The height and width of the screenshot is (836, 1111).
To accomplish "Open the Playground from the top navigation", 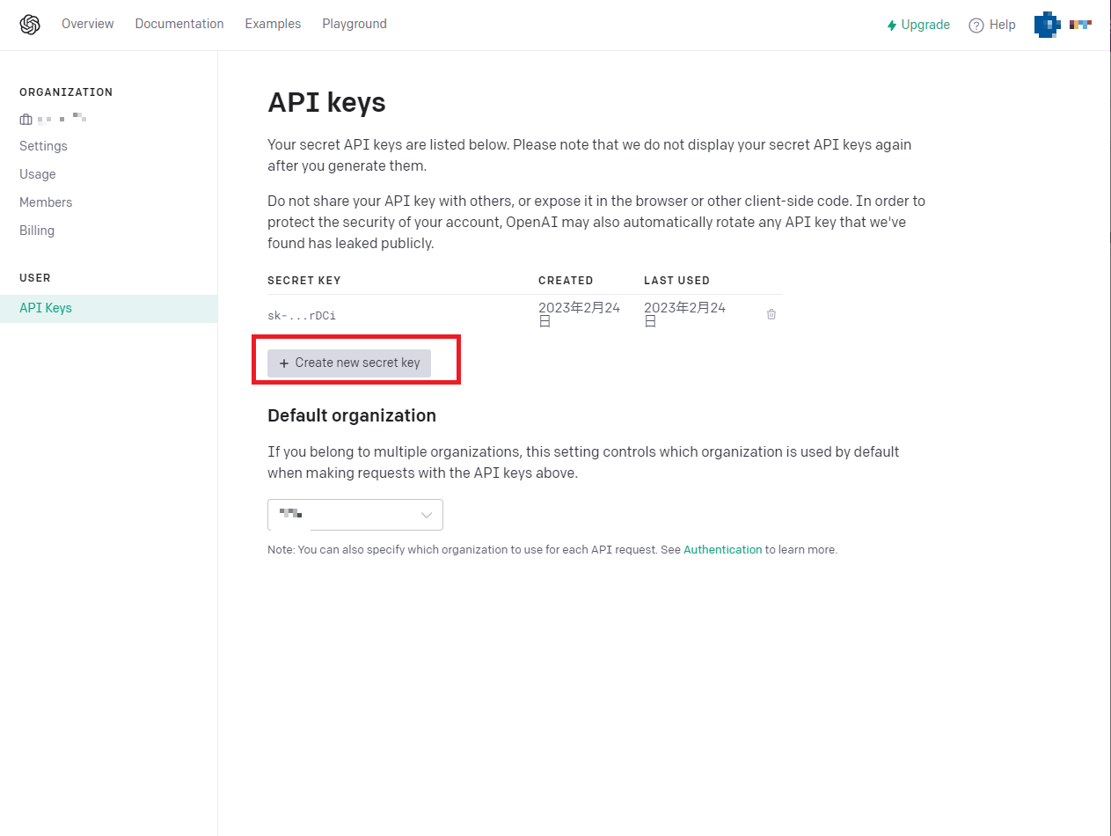I will pyautogui.click(x=354, y=24).
